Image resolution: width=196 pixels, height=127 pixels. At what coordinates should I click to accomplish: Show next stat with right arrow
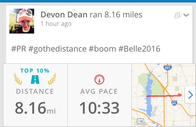pyautogui.click(x=190, y=95)
